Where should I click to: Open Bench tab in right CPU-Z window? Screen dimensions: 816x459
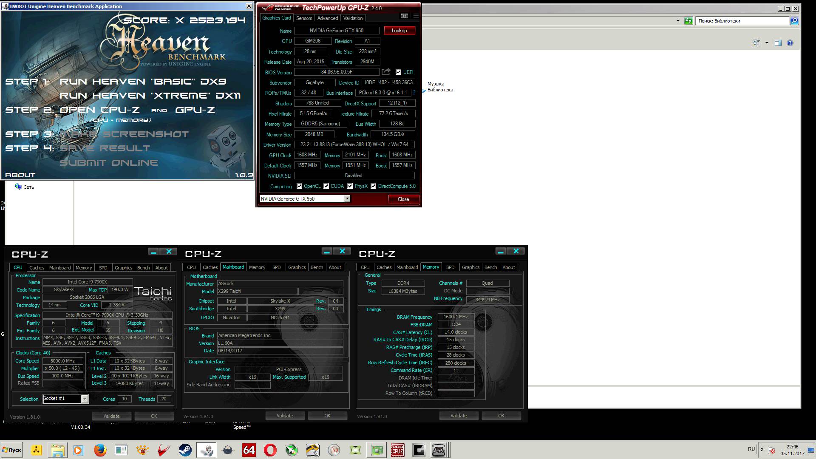tap(490, 267)
